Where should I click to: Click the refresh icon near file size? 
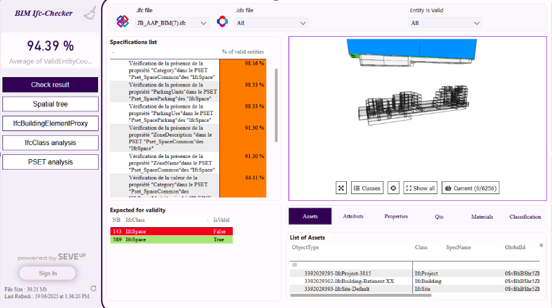[93, 288]
